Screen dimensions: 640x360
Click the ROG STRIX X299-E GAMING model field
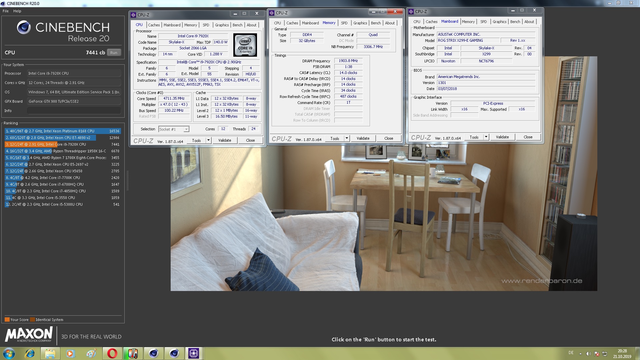coord(468,40)
